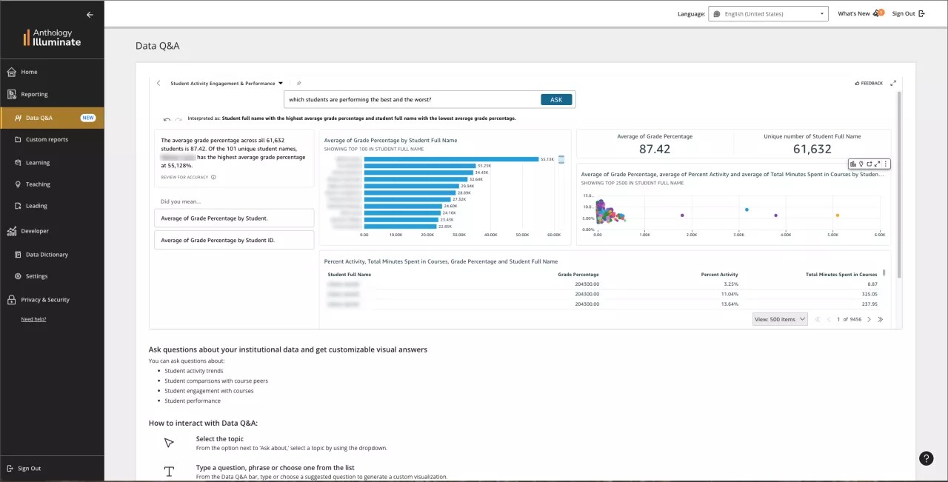Select the bar chart visualization icon on the chart toolbar
The width and height of the screenshot is (948, 482).
(x=853, y=164)
